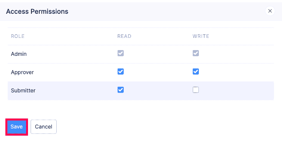Disable Read permission for Submitter
The width and height of the screenshot is (282, 143).
click(x=120, y=90)
